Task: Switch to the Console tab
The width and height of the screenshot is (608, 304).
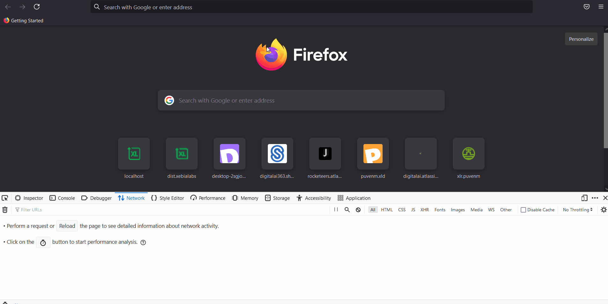Action: 62,198
